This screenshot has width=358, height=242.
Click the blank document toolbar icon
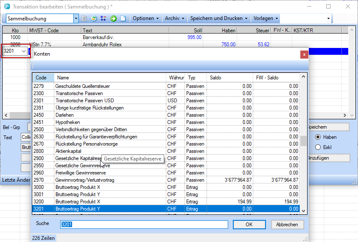tap(123, 19)
